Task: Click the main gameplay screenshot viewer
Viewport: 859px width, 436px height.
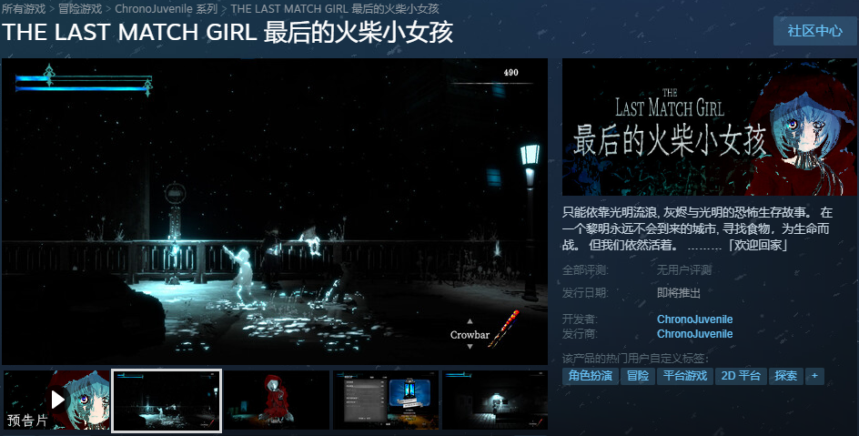Action: (275, 211)
